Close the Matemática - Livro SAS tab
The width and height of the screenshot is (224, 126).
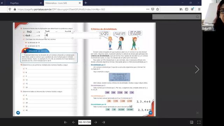(80, 3)
